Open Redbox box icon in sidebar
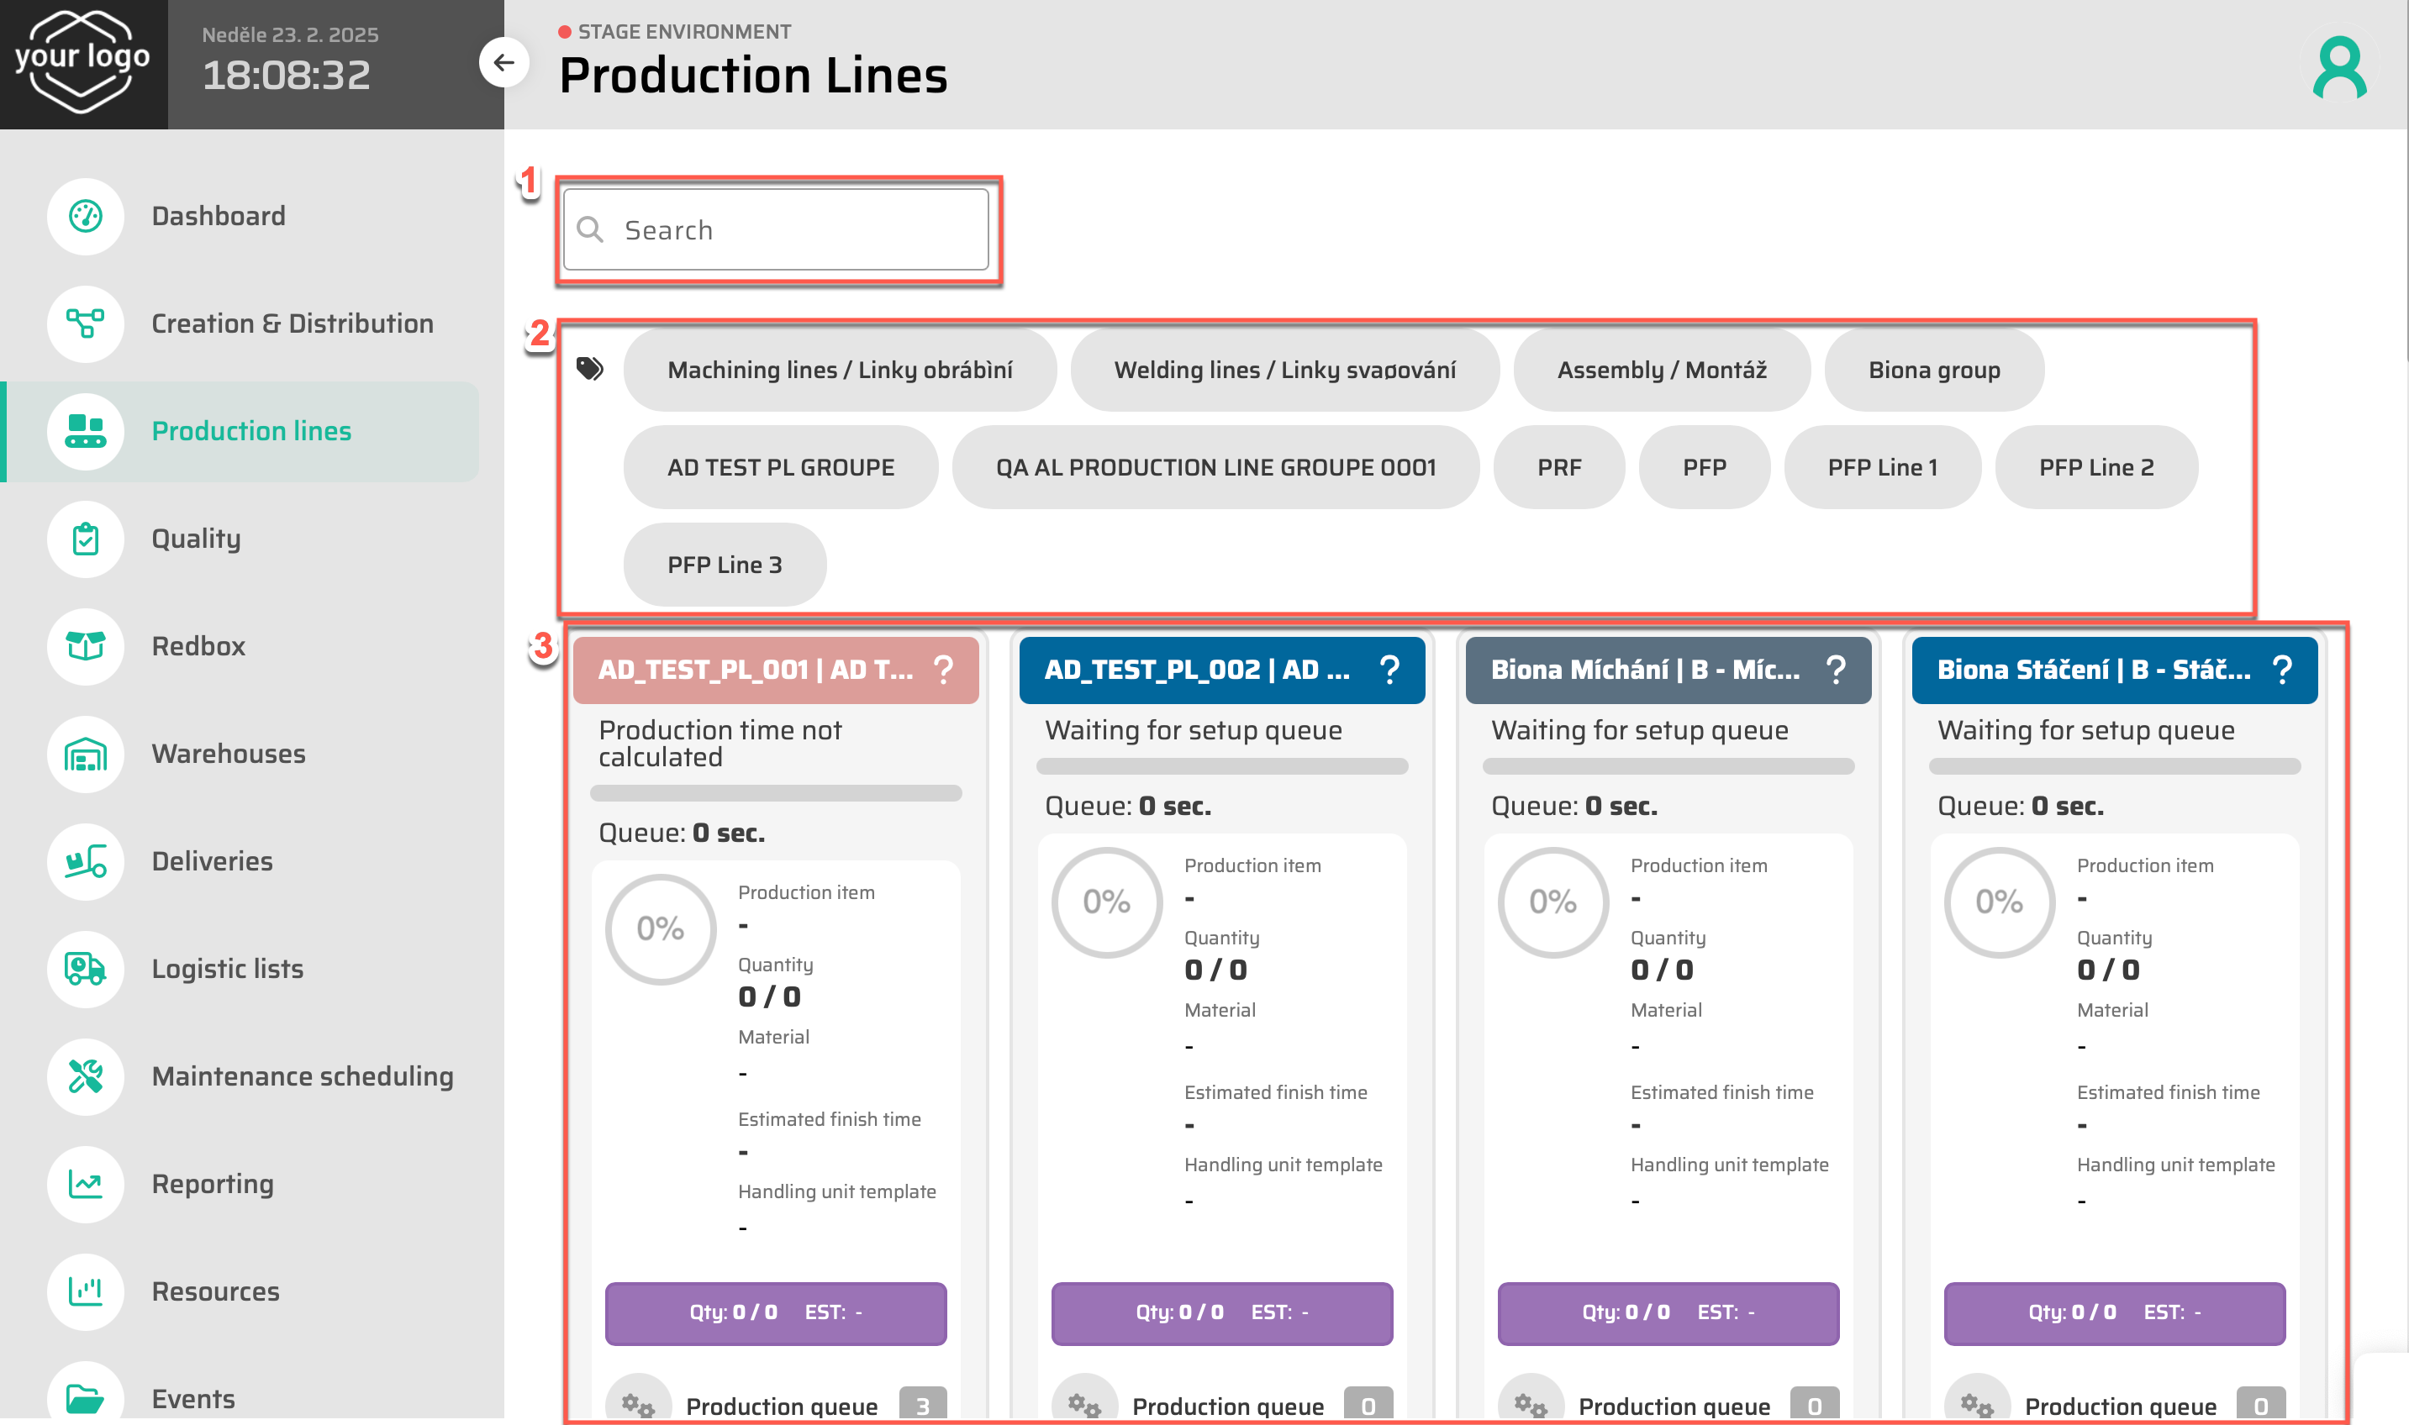 (x=86, y=646)
